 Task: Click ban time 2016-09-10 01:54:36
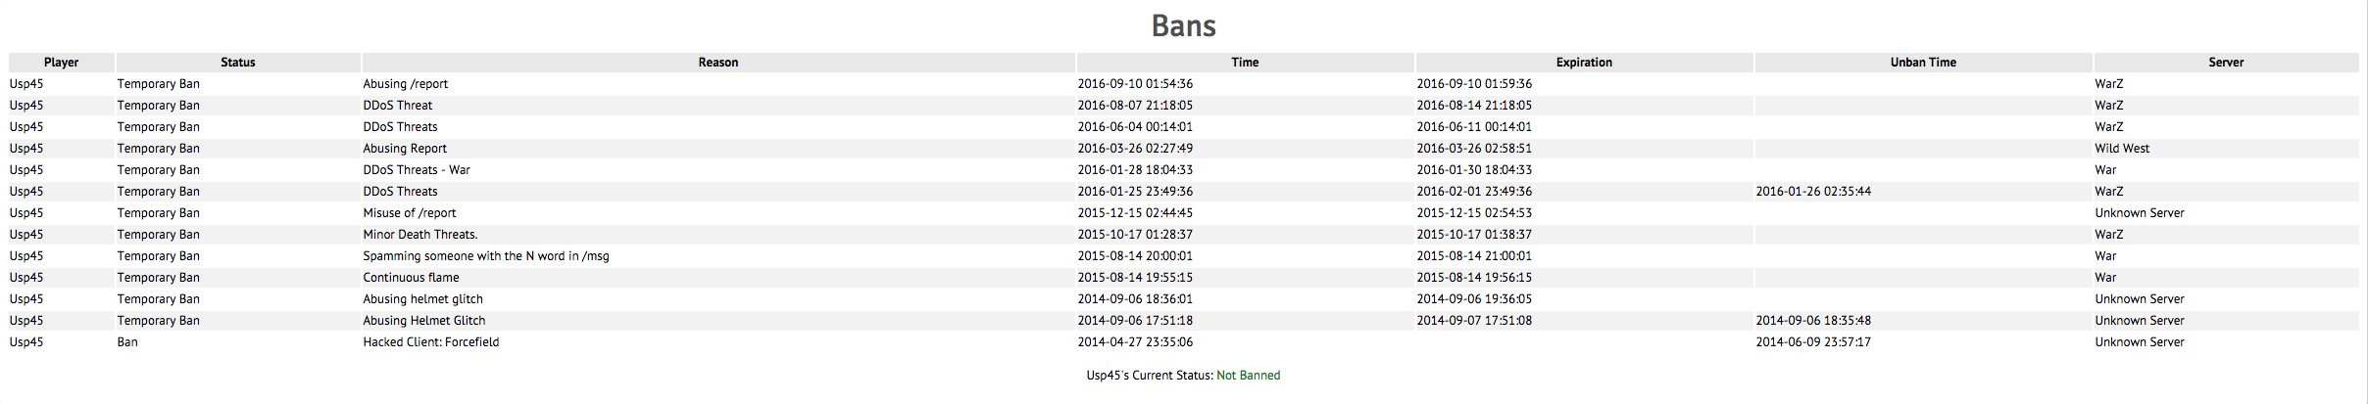click(x=1135, y=84)
